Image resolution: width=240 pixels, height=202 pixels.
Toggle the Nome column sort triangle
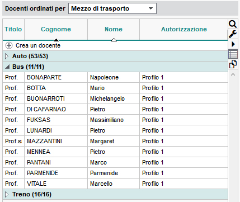tap(114, 40)
